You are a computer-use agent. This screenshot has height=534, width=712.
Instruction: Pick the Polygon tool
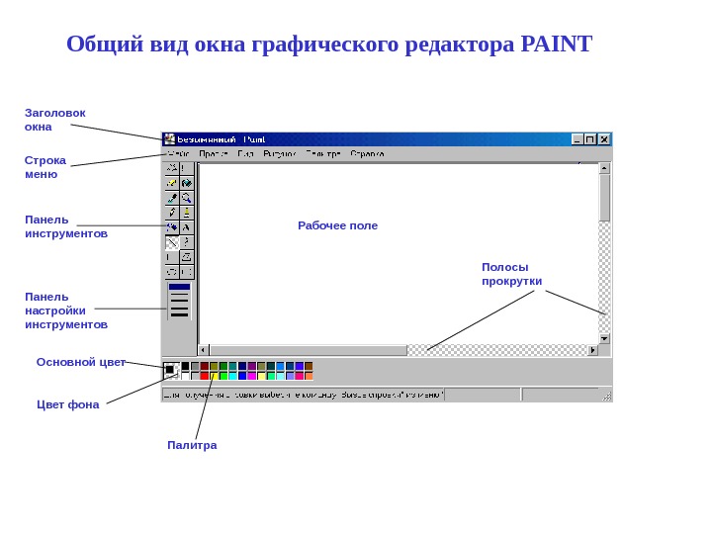click(187, 257)
